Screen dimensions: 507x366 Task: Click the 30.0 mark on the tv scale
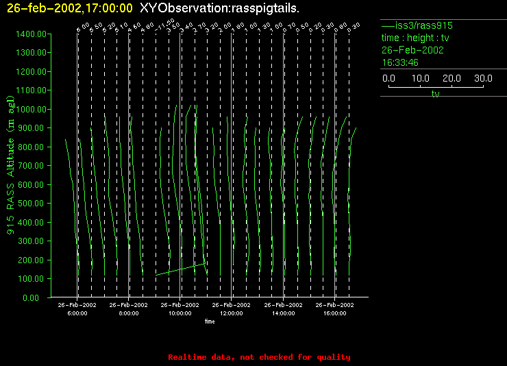tap(482, 79)
